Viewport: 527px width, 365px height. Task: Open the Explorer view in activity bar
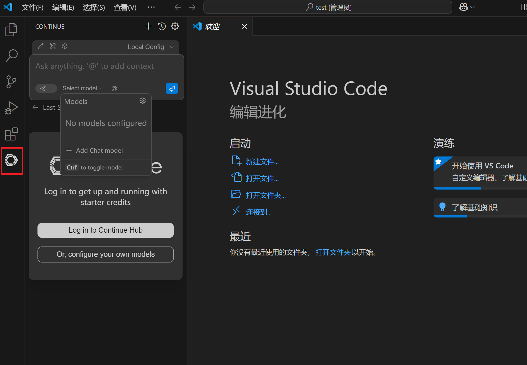tap(11, 30)
